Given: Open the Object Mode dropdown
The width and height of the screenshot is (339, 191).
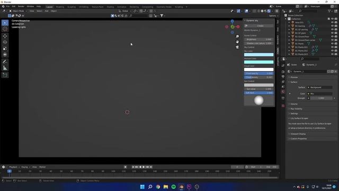Looking at the screenshot, I should (x=18, y=11).
